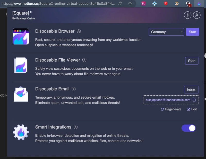206x159 pixels.
Task: Click the nicejepsen5@fearlessmails.com address
Action: coord(168,100)
